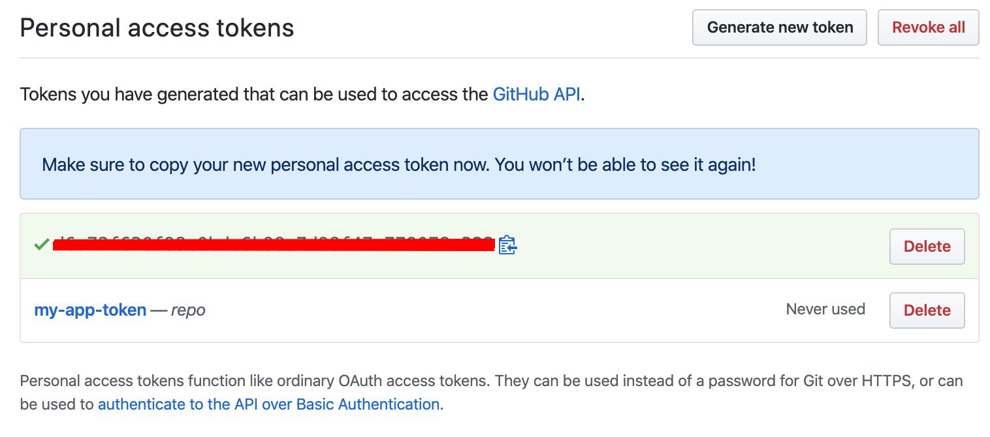990x437 pixels.
Task: Open the GitHub API link
Action: (x=536, y=95)
